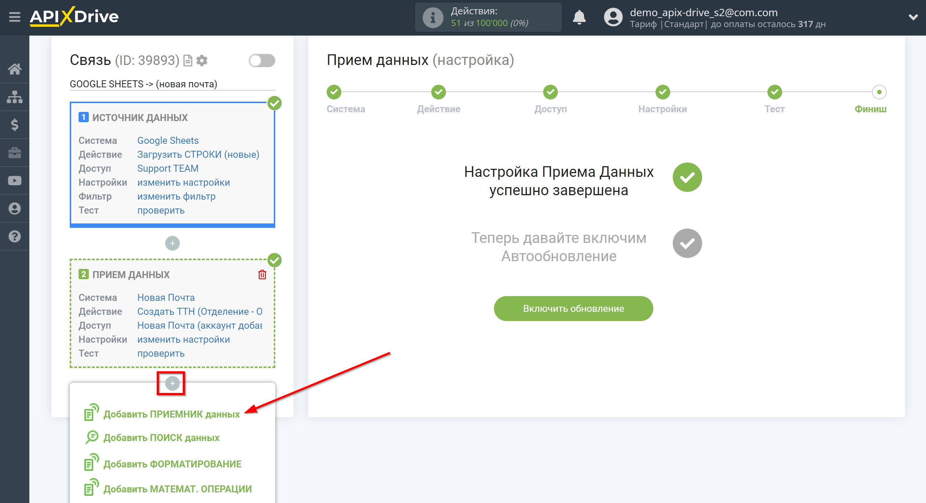Expand the account dropdown chevron
926x503 pixels.
[x=913, y=17]
